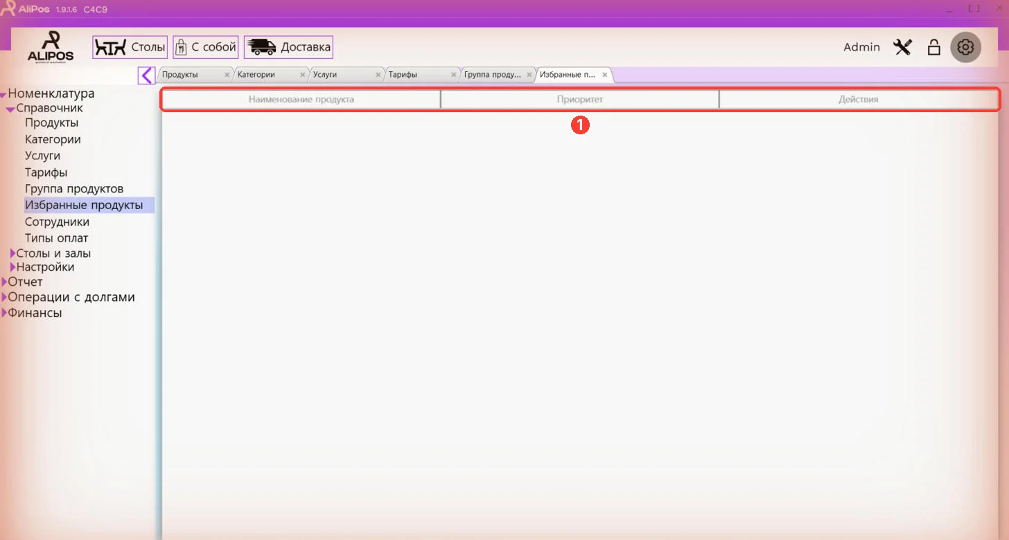1009x540 pixels.
Task: Close the Тарифы tab
Action: pos(454,75)
